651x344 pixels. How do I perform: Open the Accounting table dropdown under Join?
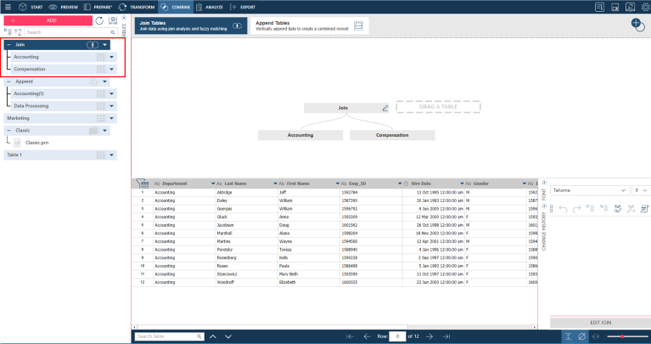pyautogui.click(x=111, y=57)
